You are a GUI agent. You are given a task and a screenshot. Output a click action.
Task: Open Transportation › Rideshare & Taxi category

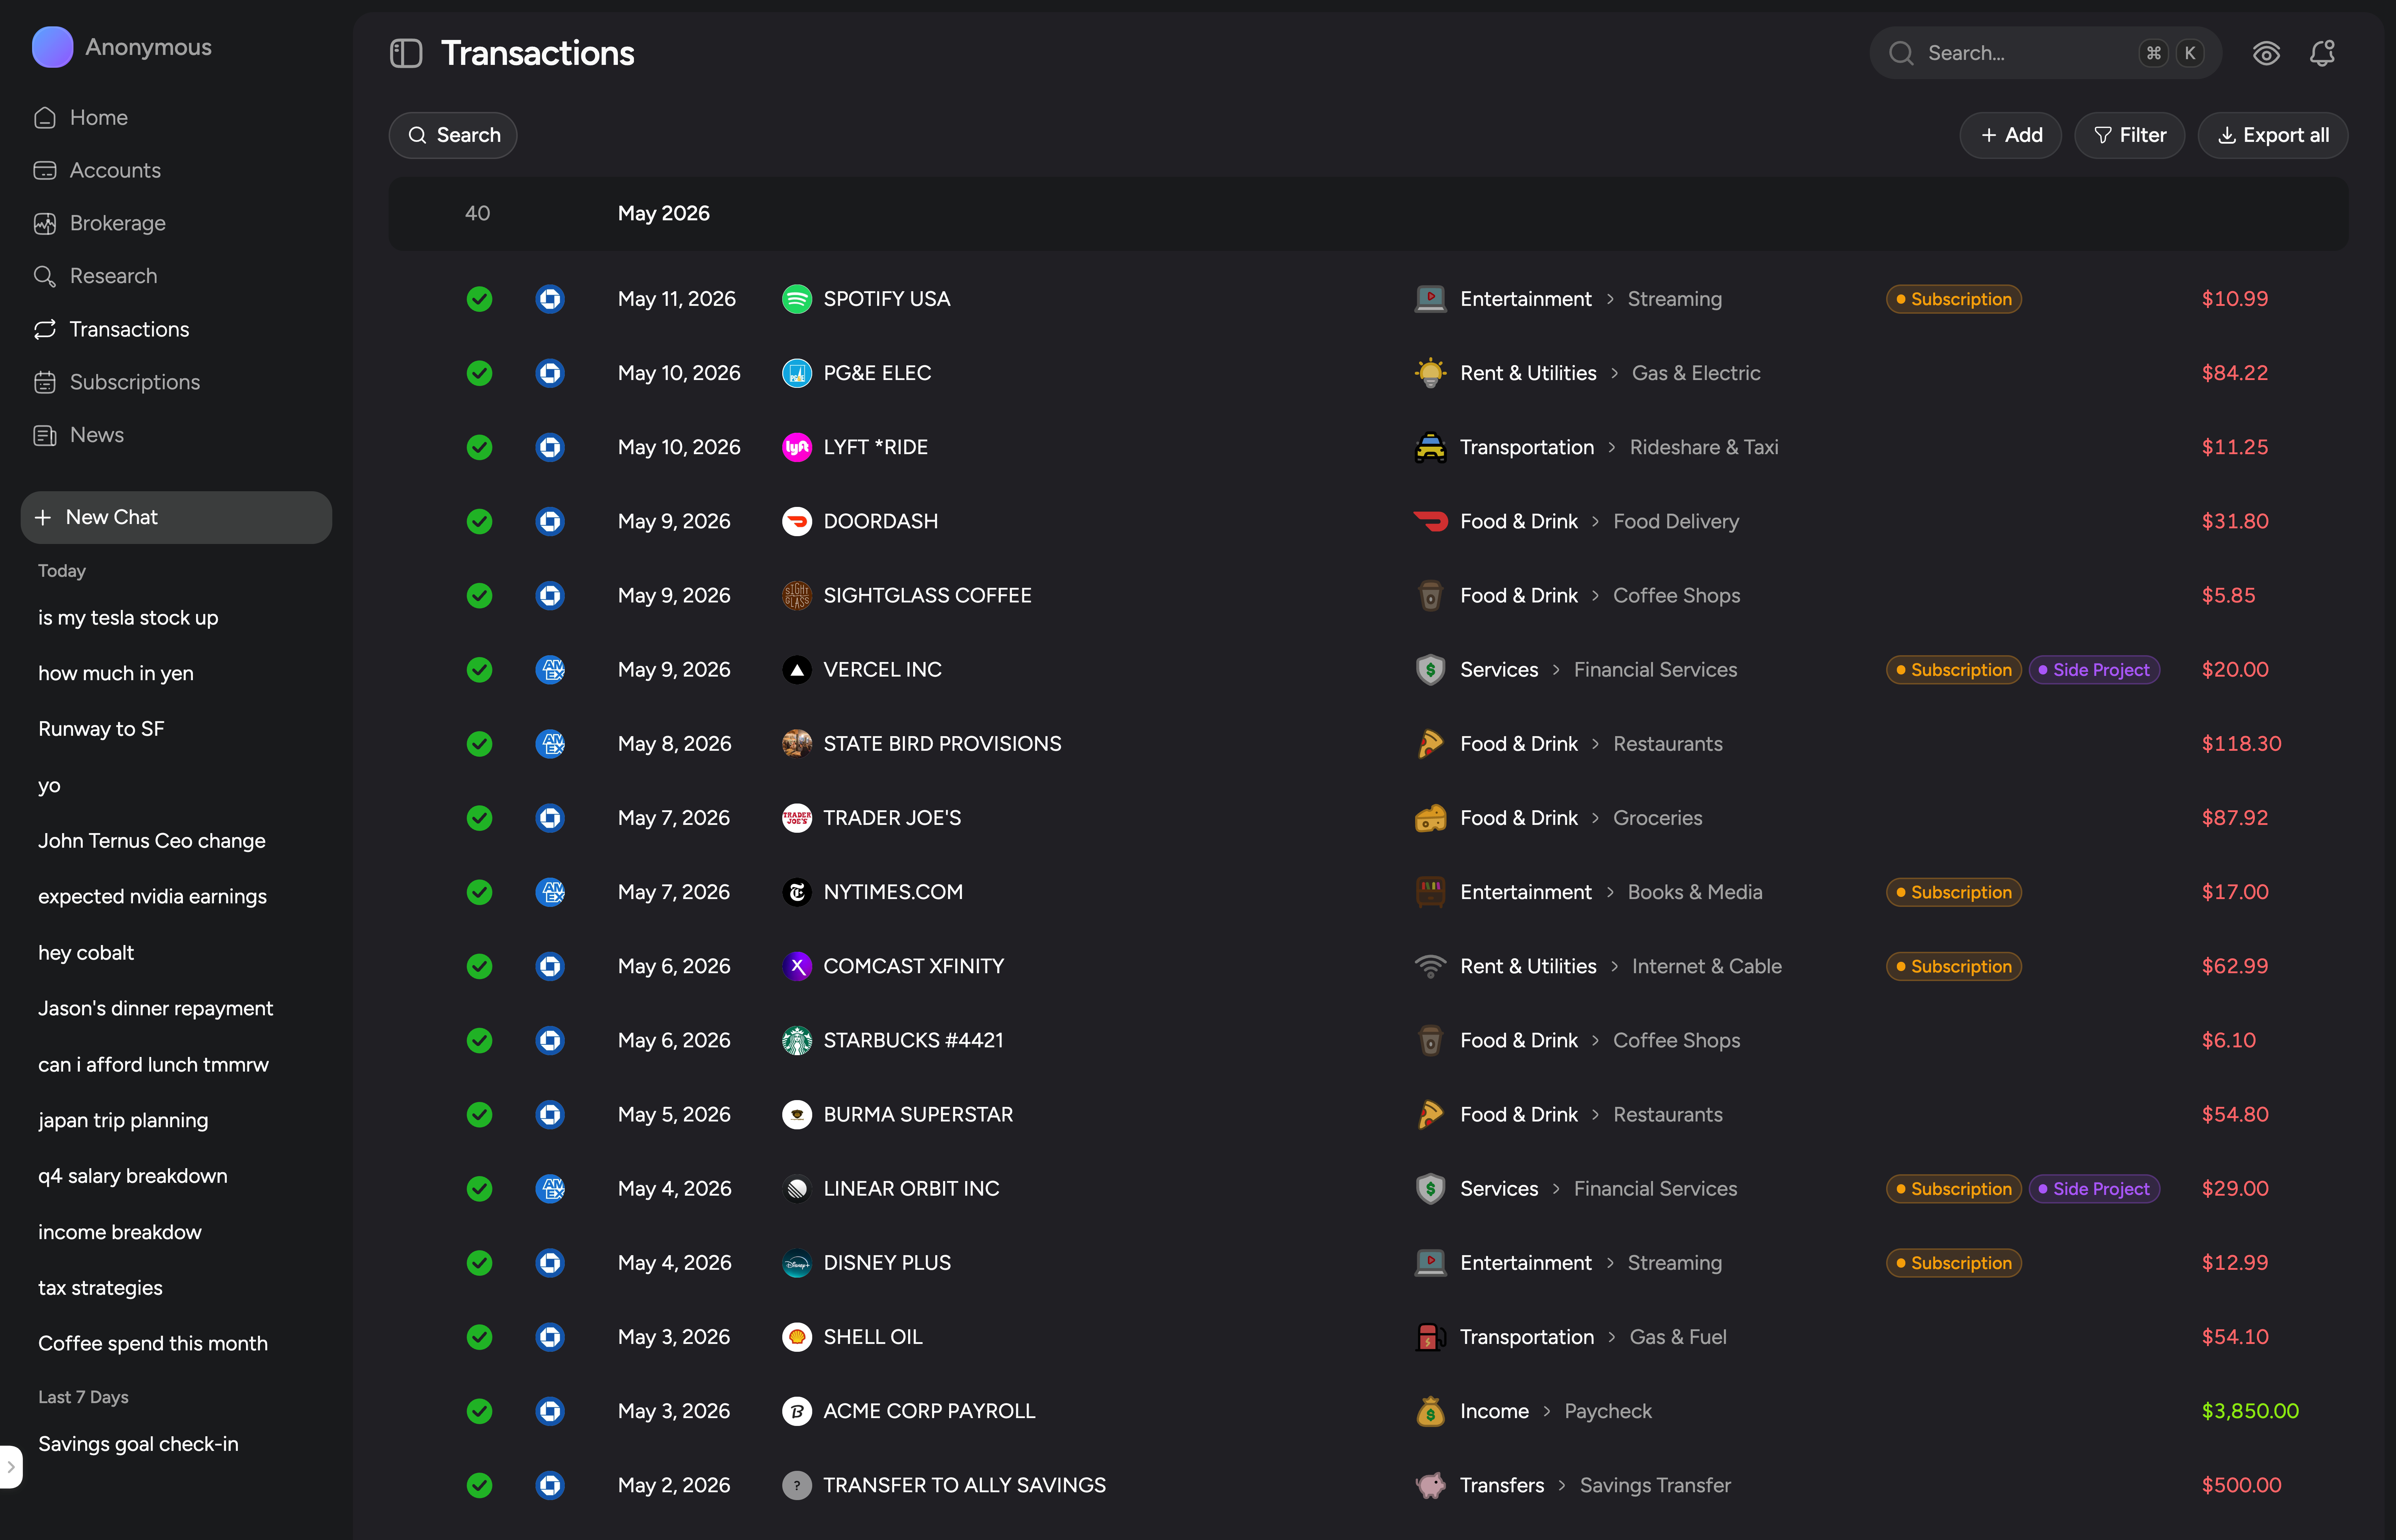coord(1596,447)
